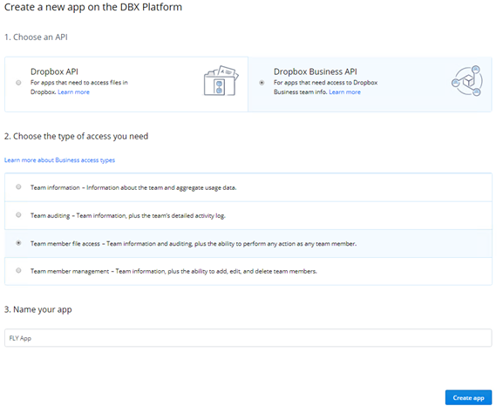
Task: Select the Dropbox API radio button
Action: (18, 83)
